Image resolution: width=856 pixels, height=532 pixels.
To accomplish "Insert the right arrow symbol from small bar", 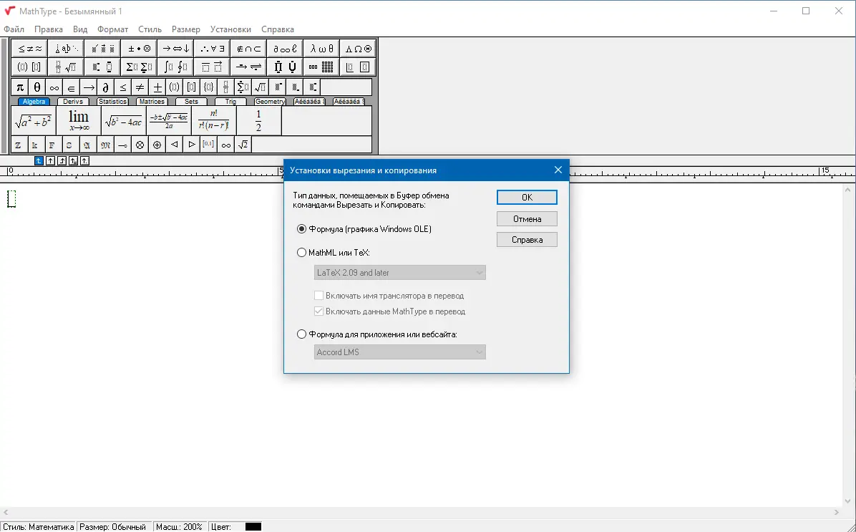I will coord(89,87).
